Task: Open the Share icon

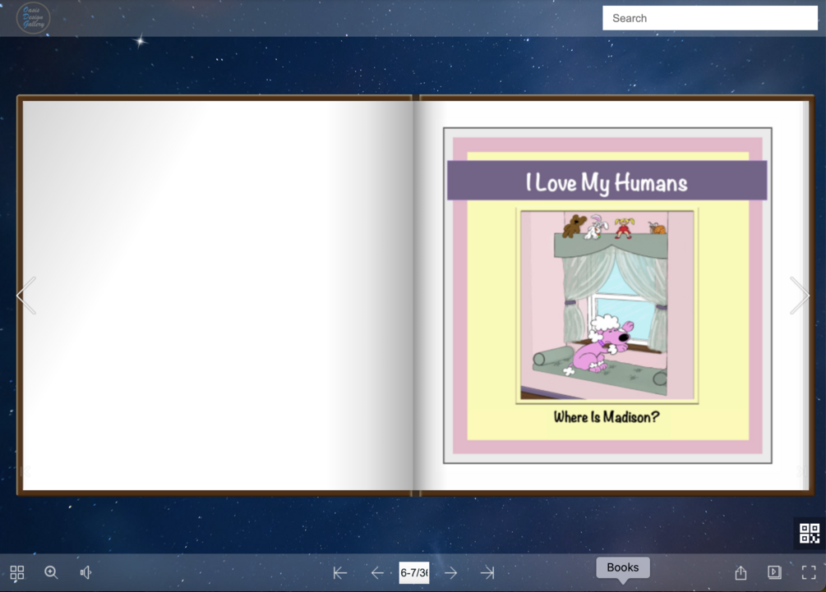Action: 741,572
